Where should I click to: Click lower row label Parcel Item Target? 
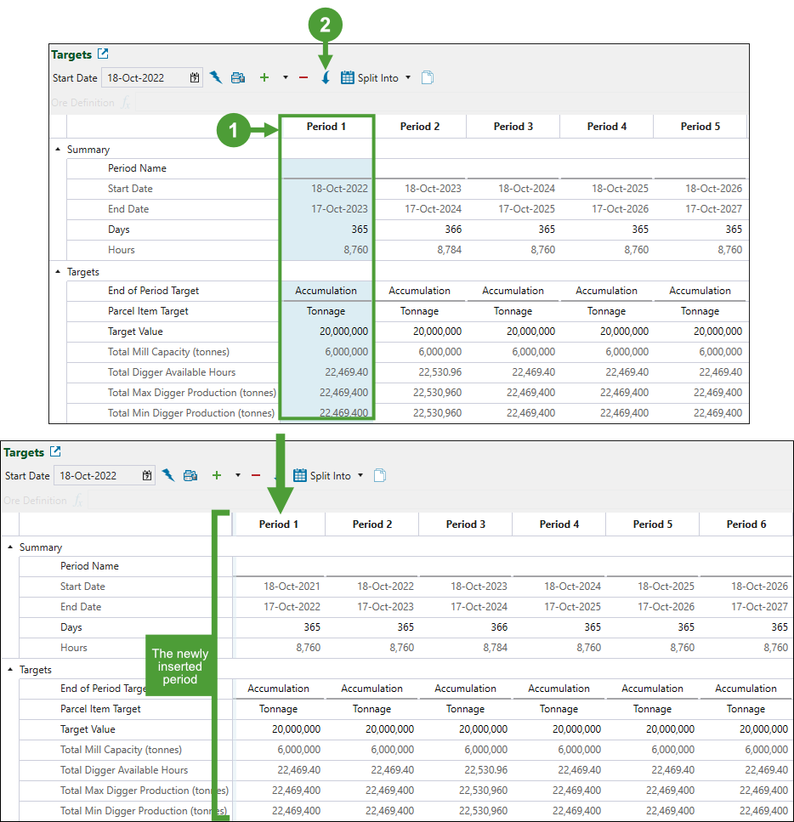coord(100,709)
